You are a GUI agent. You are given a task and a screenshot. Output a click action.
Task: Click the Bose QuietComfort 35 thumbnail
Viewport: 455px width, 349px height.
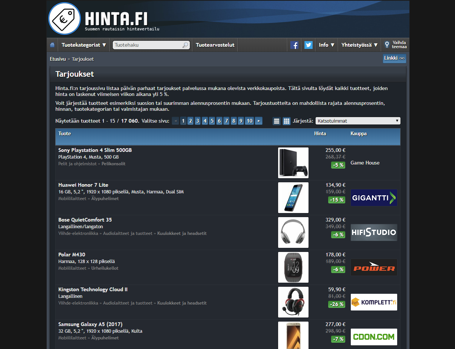[293, 232]
